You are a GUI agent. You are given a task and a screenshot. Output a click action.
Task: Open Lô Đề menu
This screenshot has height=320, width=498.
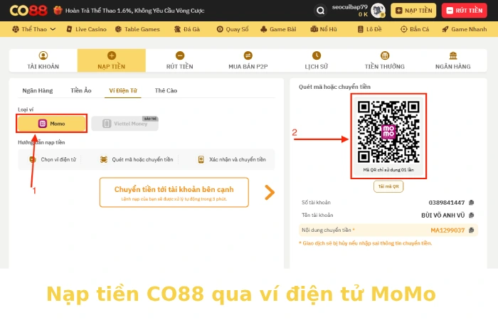[370, 29]
